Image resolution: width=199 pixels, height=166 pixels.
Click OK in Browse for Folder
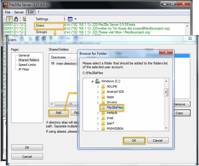coord(134,141)
